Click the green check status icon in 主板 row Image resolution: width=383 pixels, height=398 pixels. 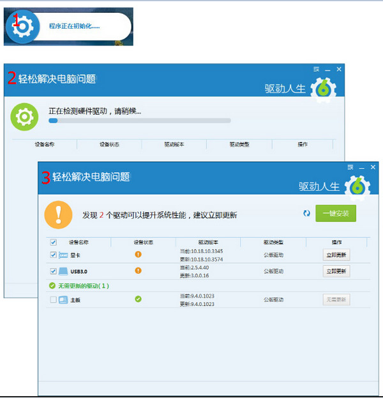coord(139,299)
